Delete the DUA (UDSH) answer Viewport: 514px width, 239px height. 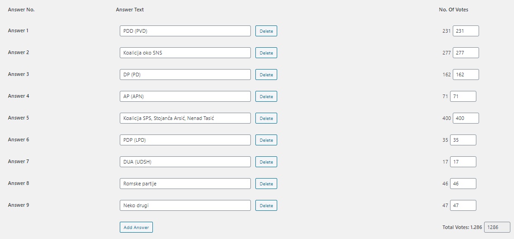click(266, 162)
